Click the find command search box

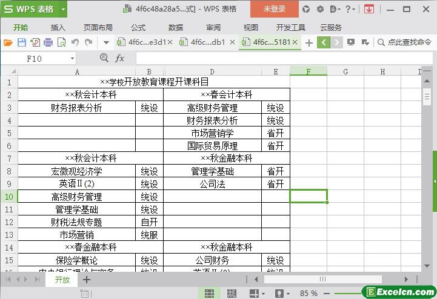pos(405,42)
